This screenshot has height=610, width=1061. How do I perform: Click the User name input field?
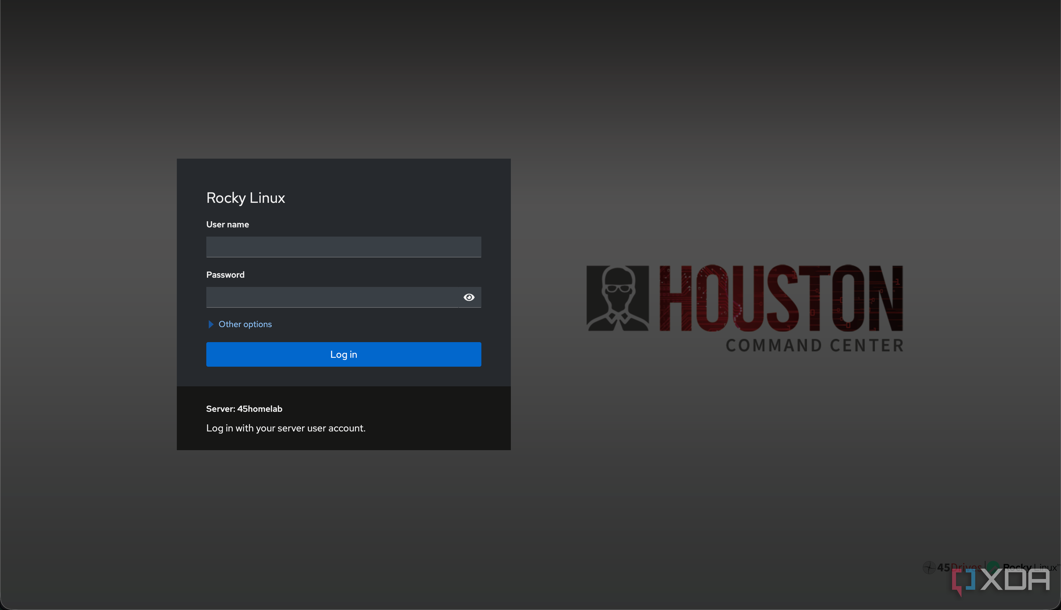point(344,247)
